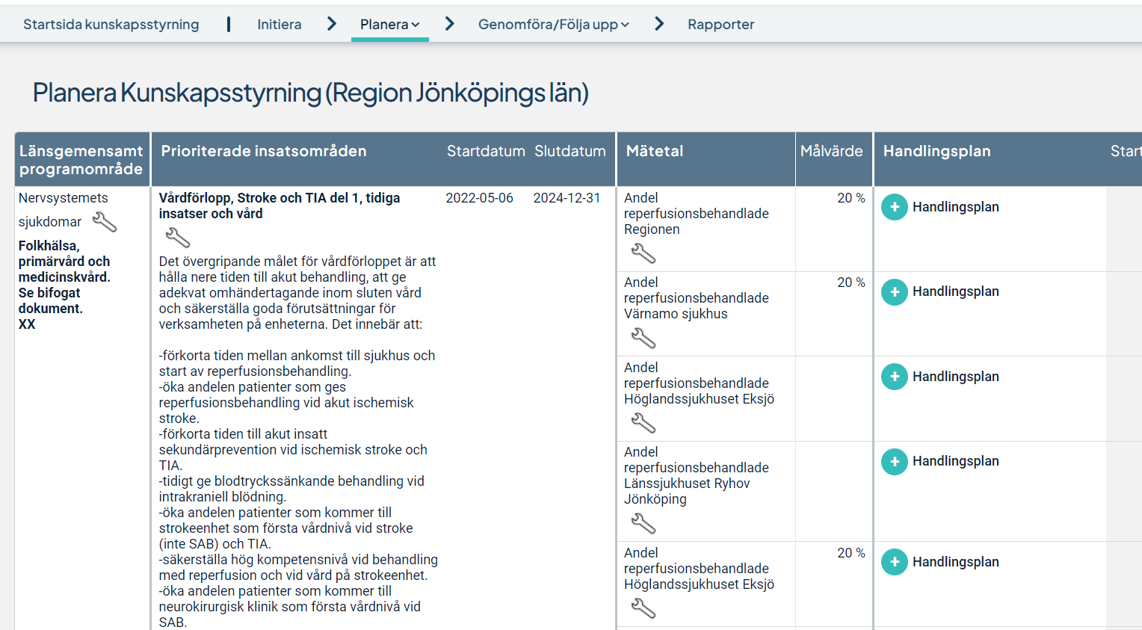Click the Nervsystemets sjukdomar program area text
Viewport: 1142px width, 630px height.
pos(63,210)
